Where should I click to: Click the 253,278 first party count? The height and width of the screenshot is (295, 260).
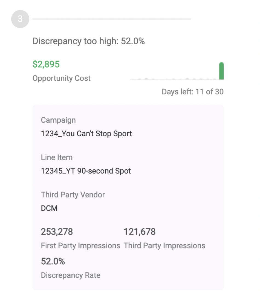tap(57, 232)
